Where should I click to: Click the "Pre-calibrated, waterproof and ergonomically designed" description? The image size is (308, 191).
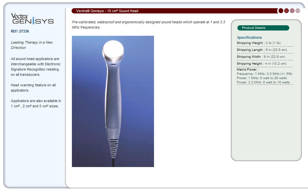[x=148, y=25]
